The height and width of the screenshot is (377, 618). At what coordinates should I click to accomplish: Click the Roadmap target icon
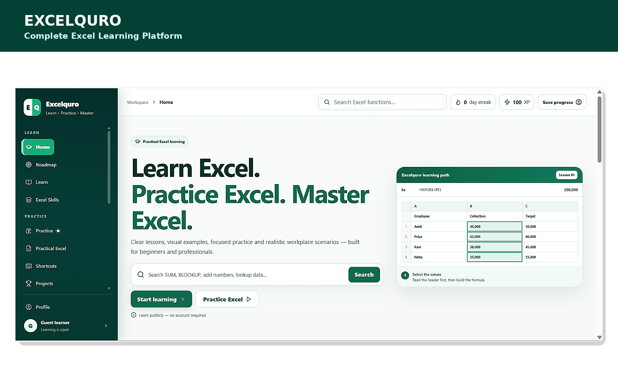pyautogui.click(x=29, y=165)
